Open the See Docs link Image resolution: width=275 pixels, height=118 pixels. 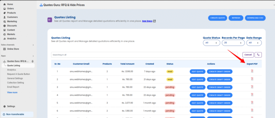point(147,21)
